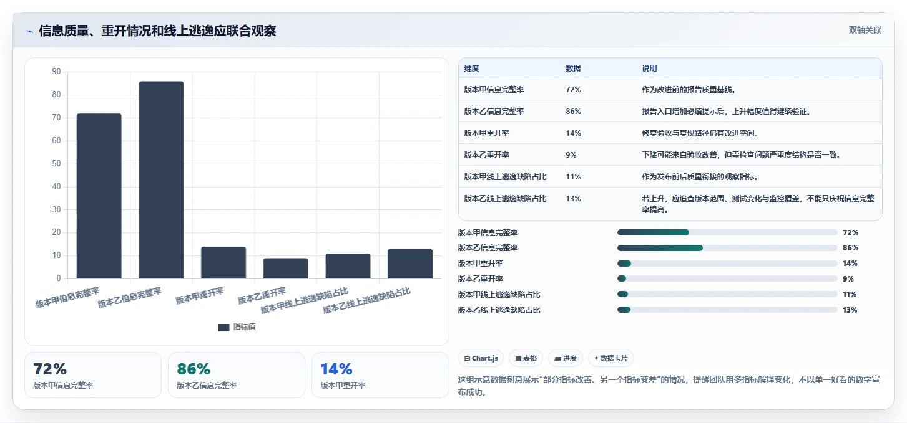Click the 版本甲线上逃逸缺陷占比 progress bar
Screen dimensions: 907x423
point(727,294)
